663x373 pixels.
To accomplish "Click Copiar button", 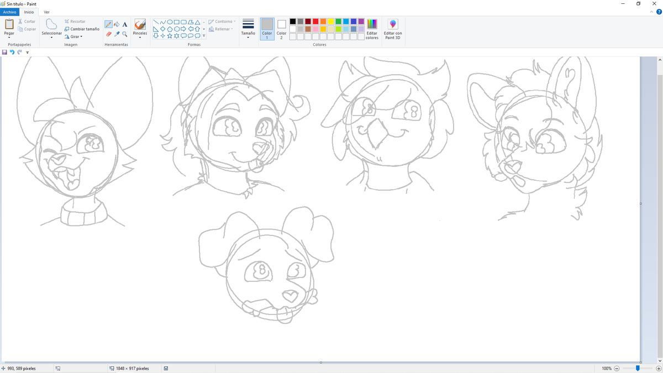I will pyautogui.click(x=27, y=29).
